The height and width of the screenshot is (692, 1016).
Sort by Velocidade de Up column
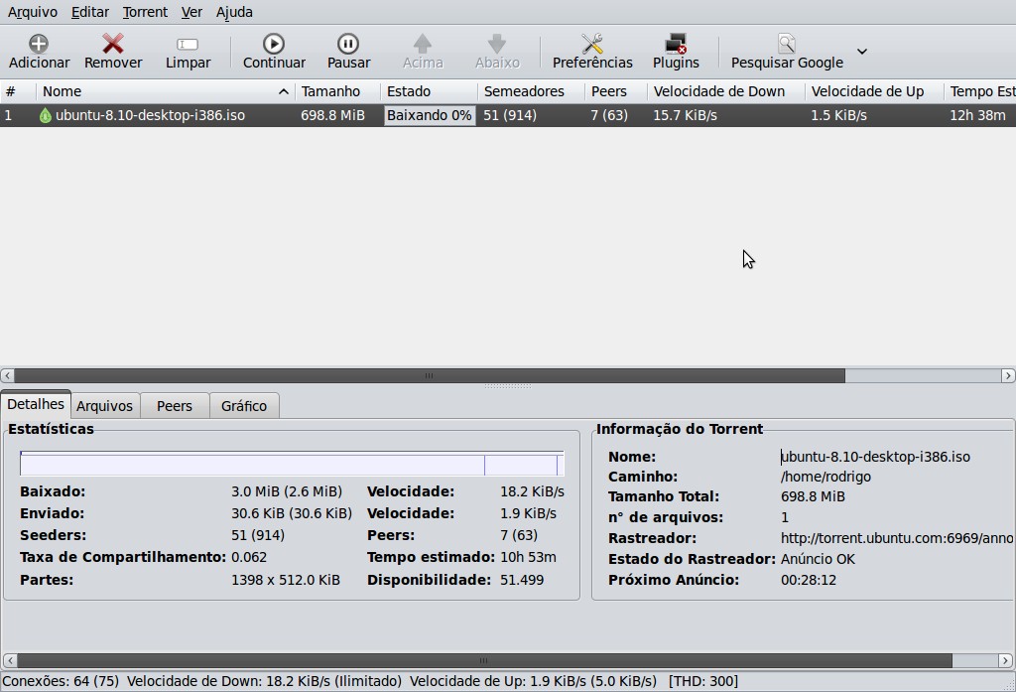pos(874,91)
